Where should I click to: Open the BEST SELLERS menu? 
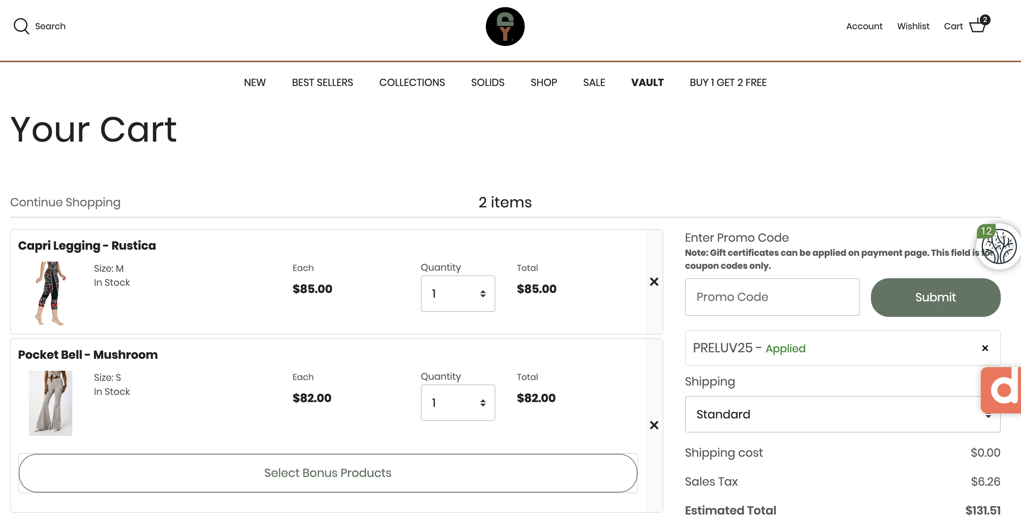tap(322, 82)
